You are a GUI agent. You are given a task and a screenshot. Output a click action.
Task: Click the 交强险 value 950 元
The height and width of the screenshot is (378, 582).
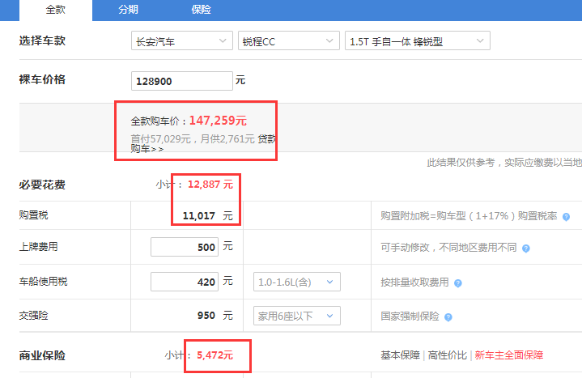215,316
